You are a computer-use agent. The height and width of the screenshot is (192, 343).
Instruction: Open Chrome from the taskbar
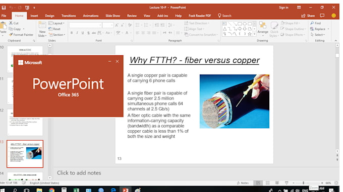[x=51, y=190]
